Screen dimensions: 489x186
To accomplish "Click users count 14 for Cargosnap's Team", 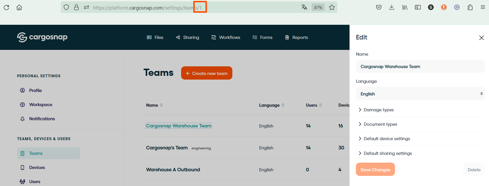I will click(308, 148).
